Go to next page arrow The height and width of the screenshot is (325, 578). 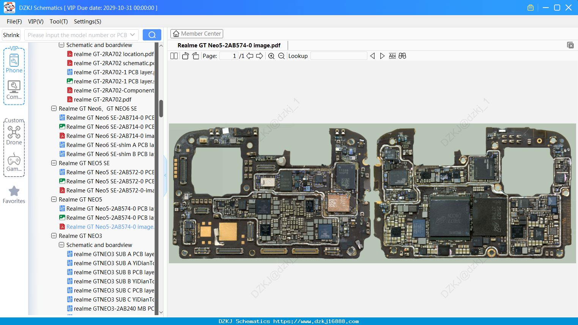coord(260,56)
